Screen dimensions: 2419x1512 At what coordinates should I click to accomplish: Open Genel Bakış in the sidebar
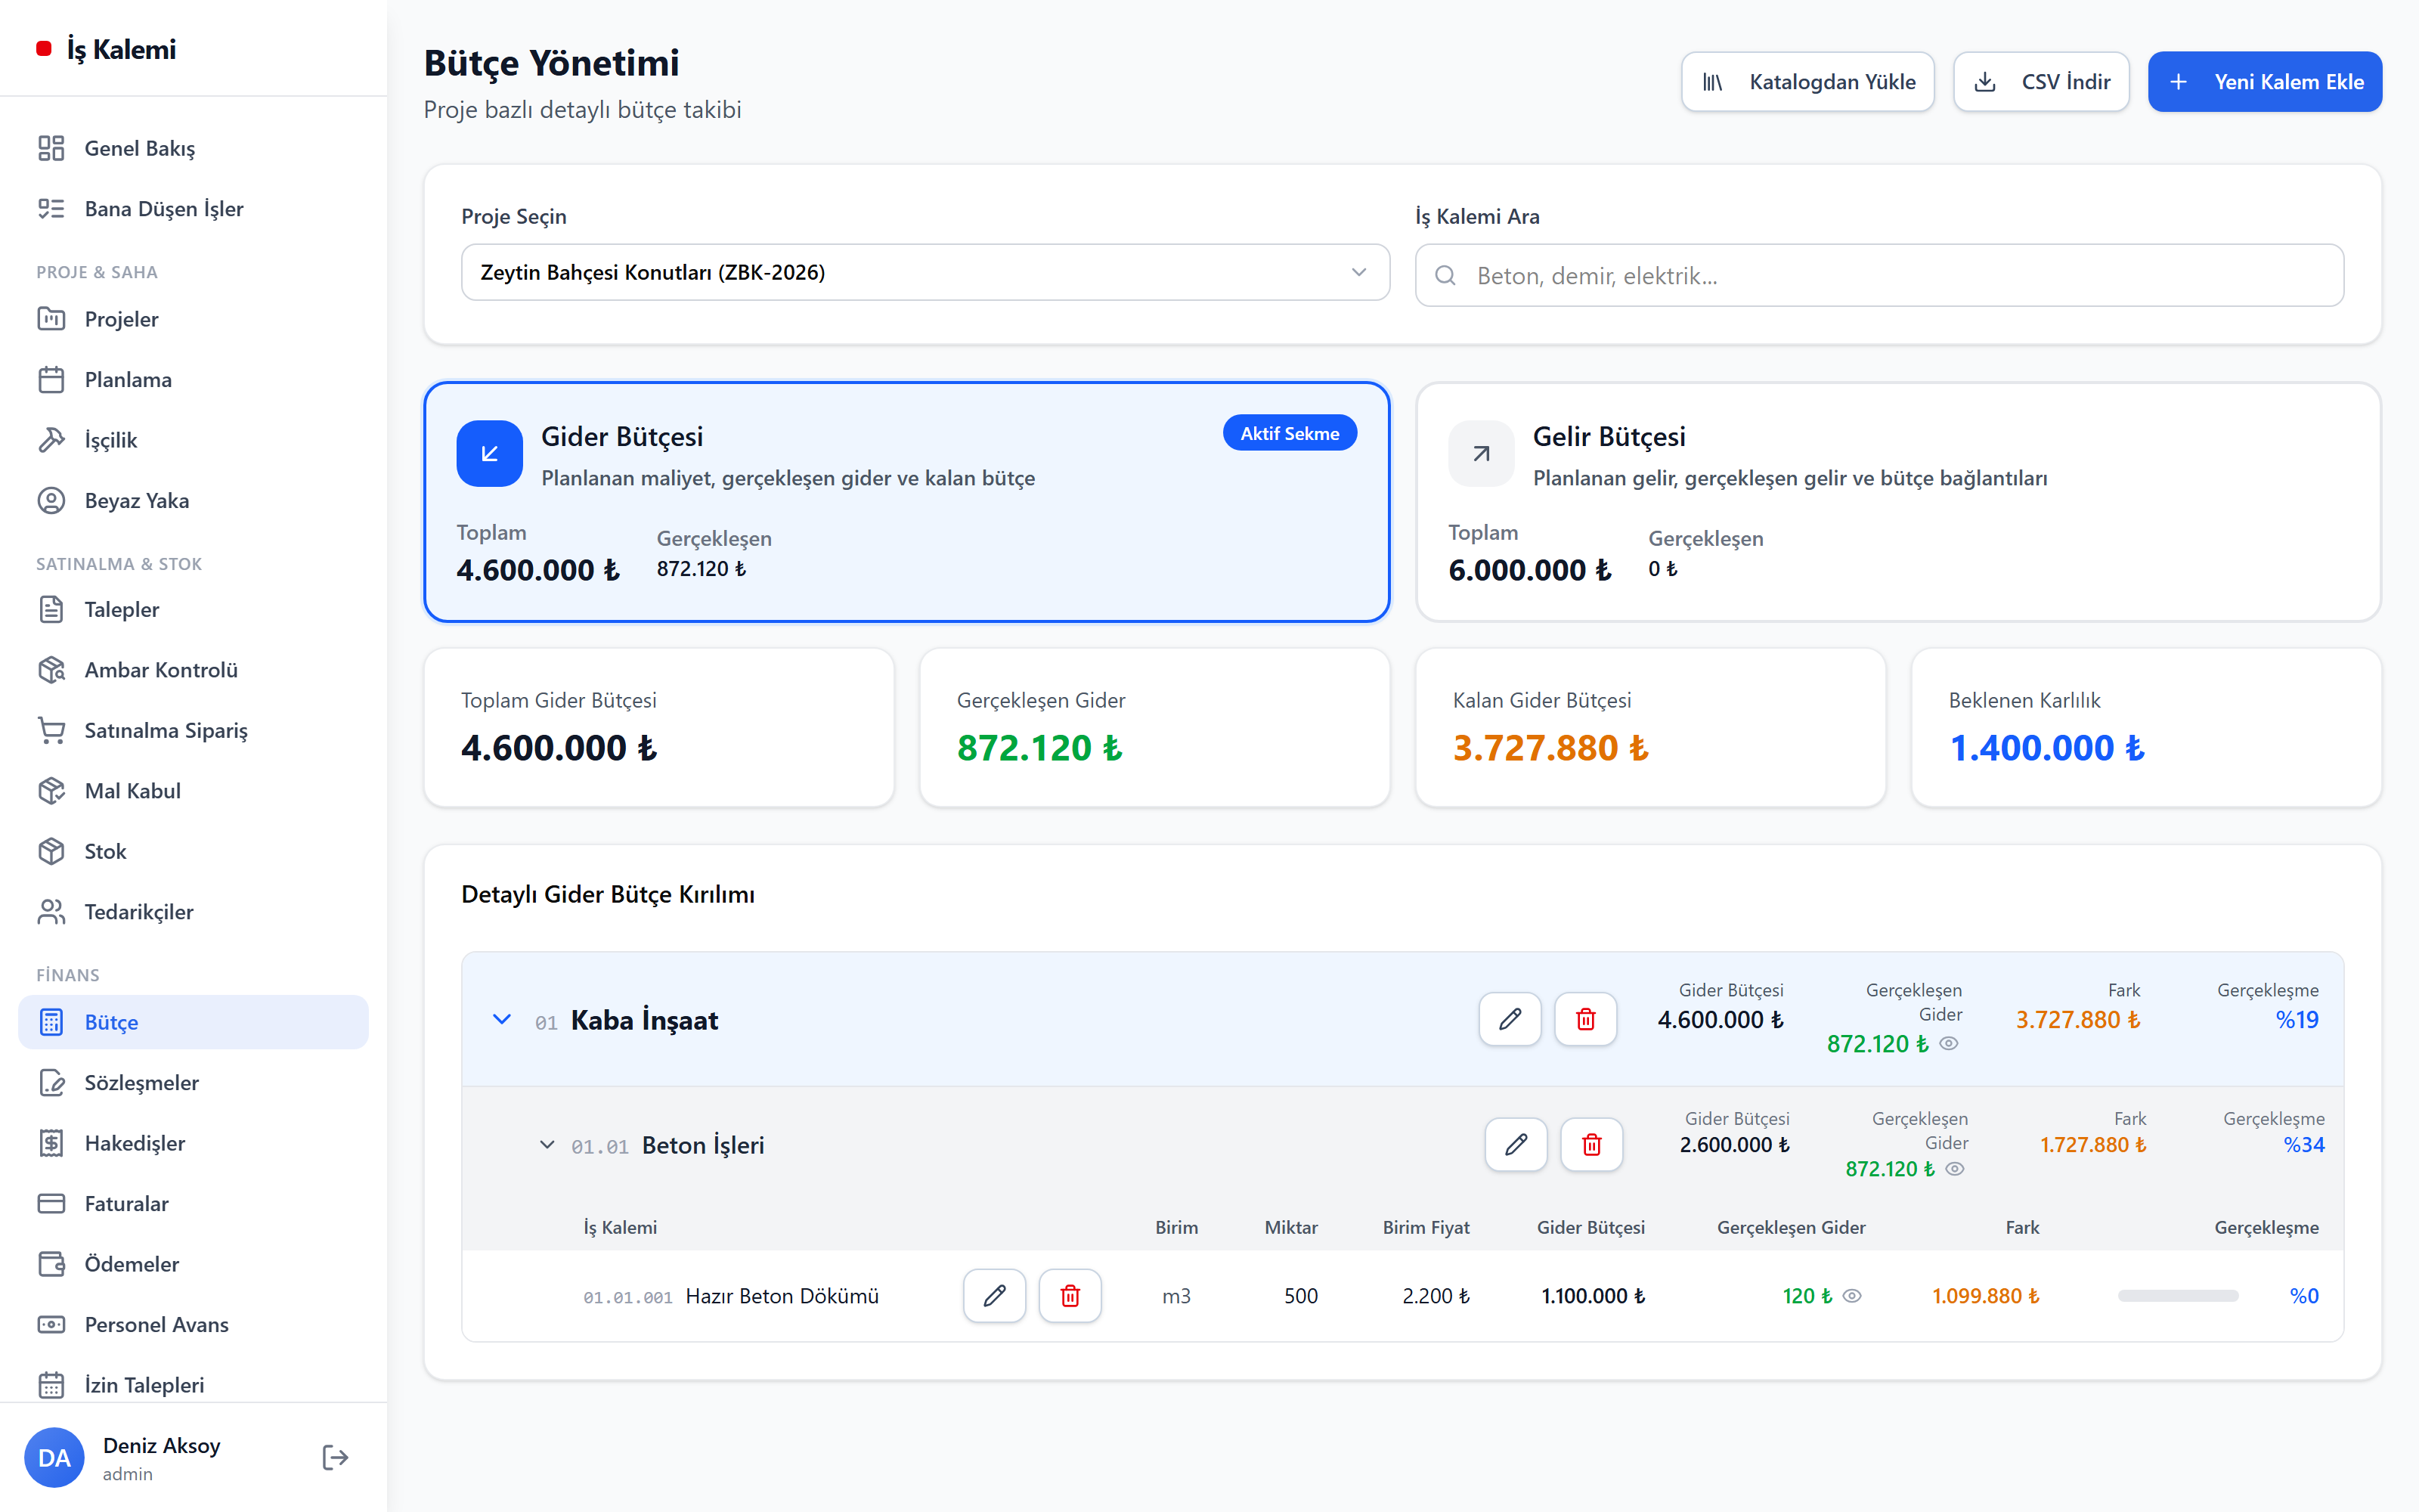click(193, 148)
